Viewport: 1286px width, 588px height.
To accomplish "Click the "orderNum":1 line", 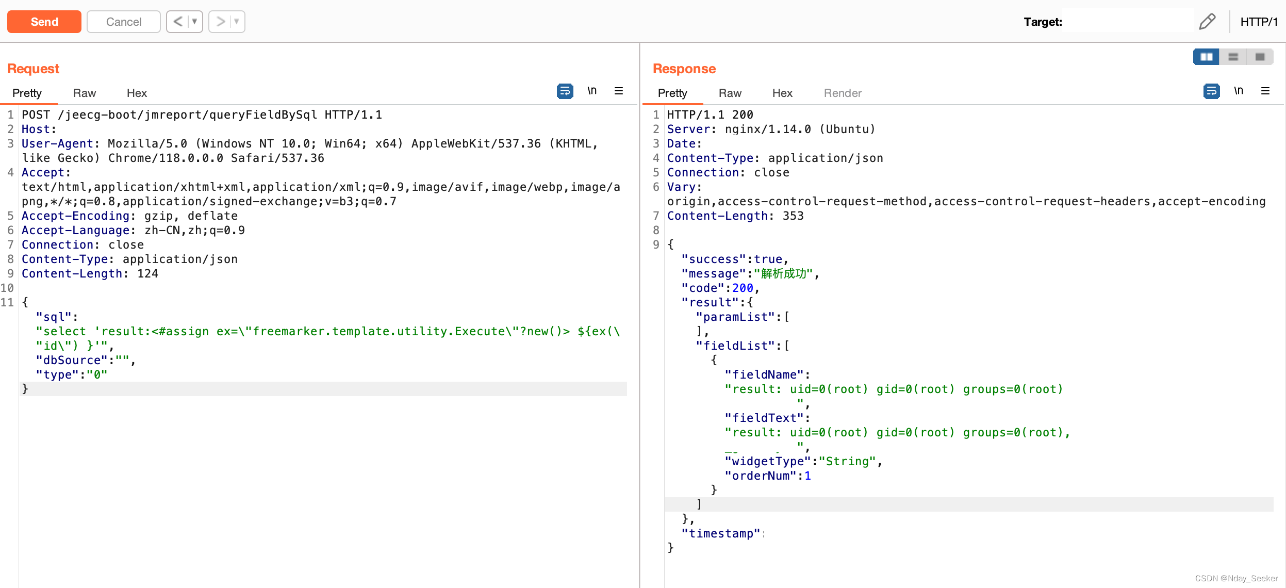I will click(768, 476).
